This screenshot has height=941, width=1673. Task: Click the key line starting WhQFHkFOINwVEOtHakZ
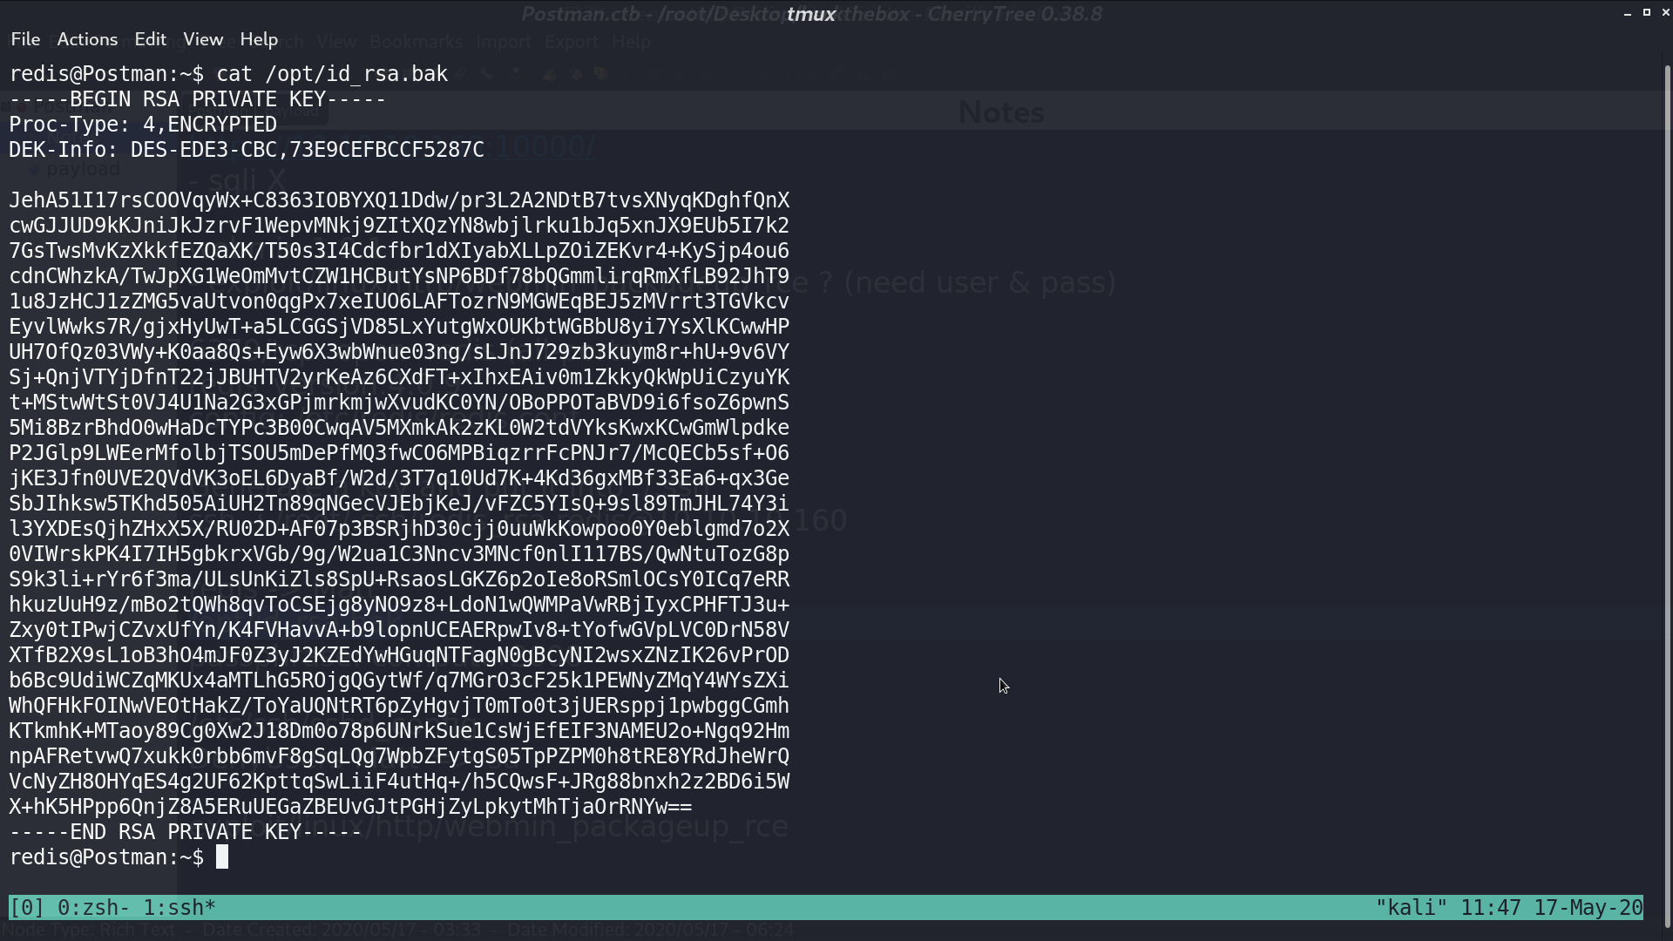pyautogui.click(x=399, y=706)
